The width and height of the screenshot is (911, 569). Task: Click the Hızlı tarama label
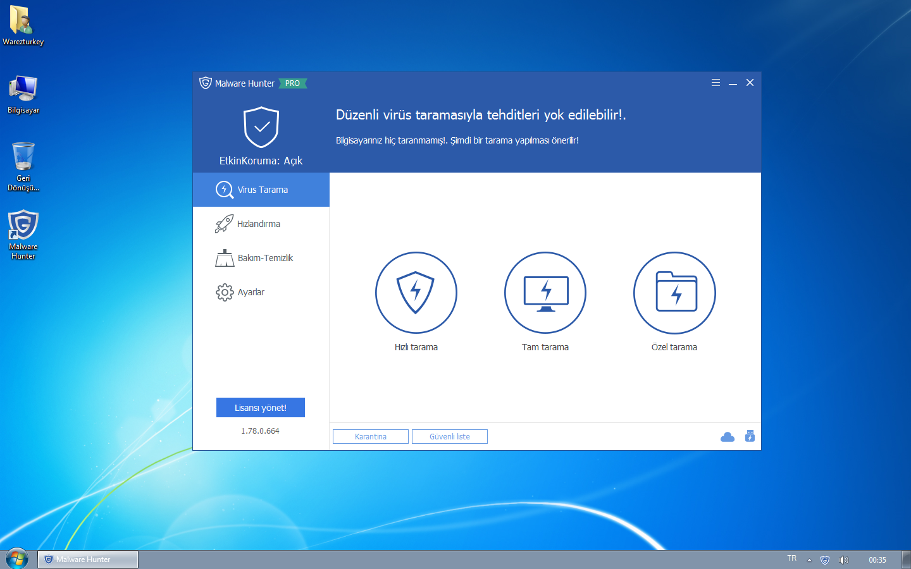click(416, 347)
